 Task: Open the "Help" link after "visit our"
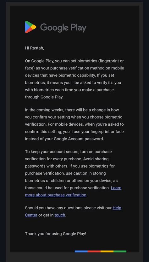coord(117,208)
